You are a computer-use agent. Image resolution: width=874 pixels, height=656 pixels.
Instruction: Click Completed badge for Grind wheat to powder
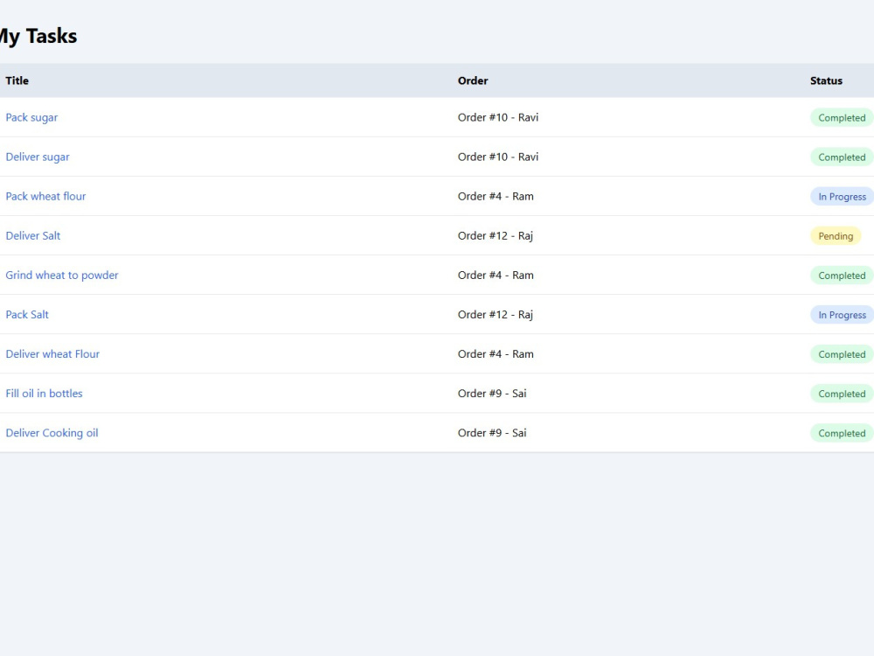842,276
